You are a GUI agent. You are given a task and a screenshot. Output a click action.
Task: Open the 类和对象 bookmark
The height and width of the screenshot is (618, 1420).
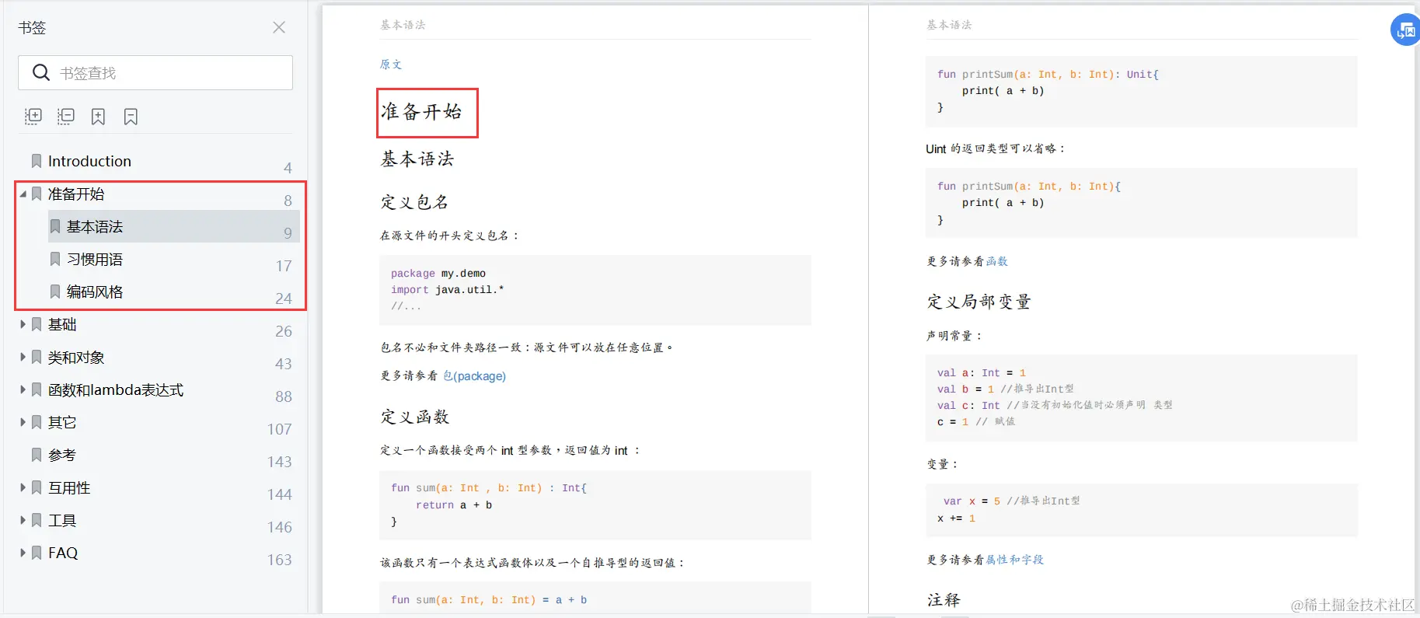[x=76, y=357]
